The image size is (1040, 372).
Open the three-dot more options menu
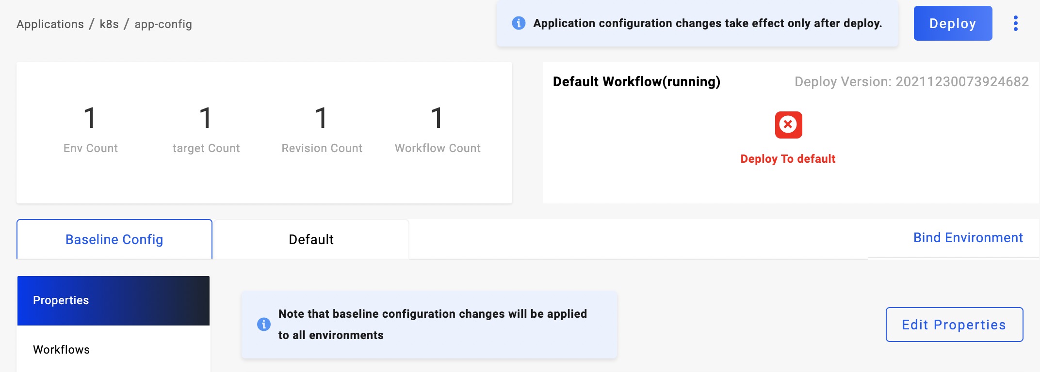click(1015, 23)
